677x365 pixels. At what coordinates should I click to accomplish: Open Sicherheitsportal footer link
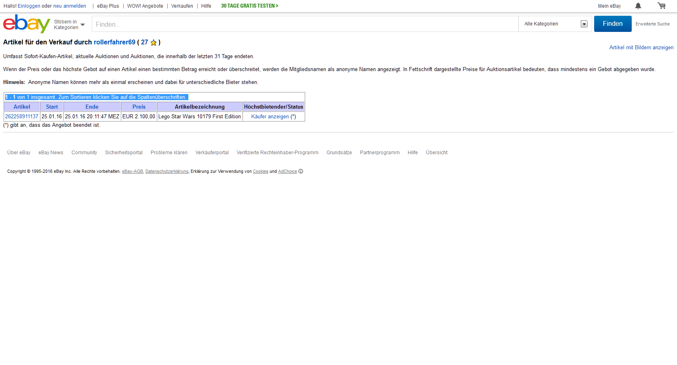[x=124, y=153]
